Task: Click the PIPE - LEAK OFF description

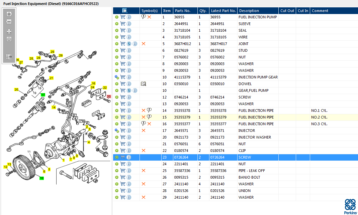Action: click(x=252, y=171)
